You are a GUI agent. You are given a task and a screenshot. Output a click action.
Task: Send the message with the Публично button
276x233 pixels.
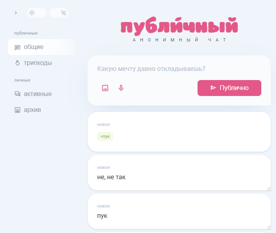click(x=229, y=88)
